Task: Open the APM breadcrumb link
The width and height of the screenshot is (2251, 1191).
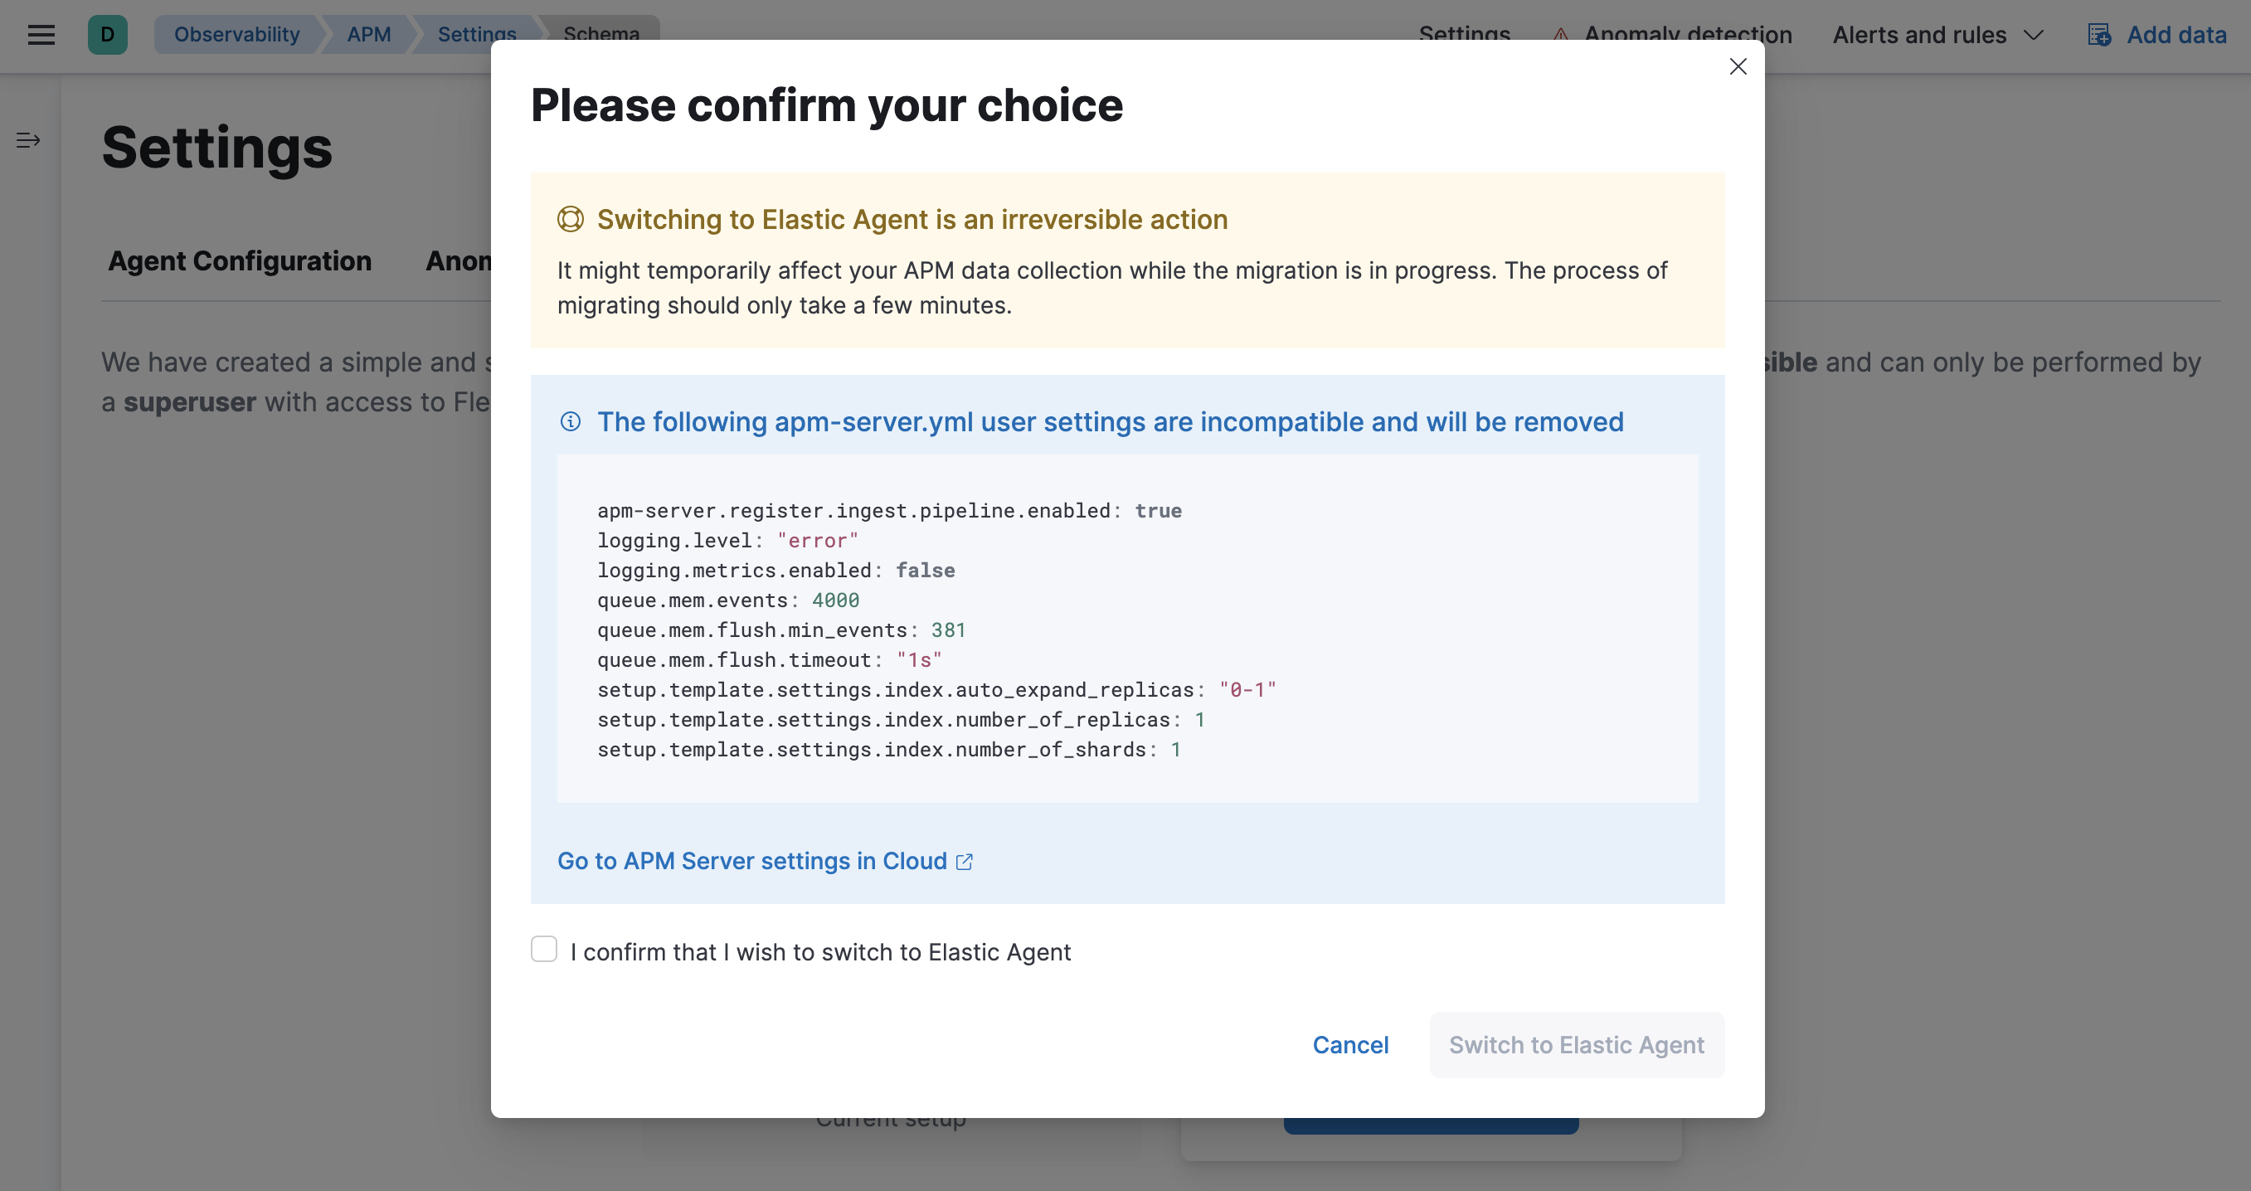Action: click(x=370, y=34)
